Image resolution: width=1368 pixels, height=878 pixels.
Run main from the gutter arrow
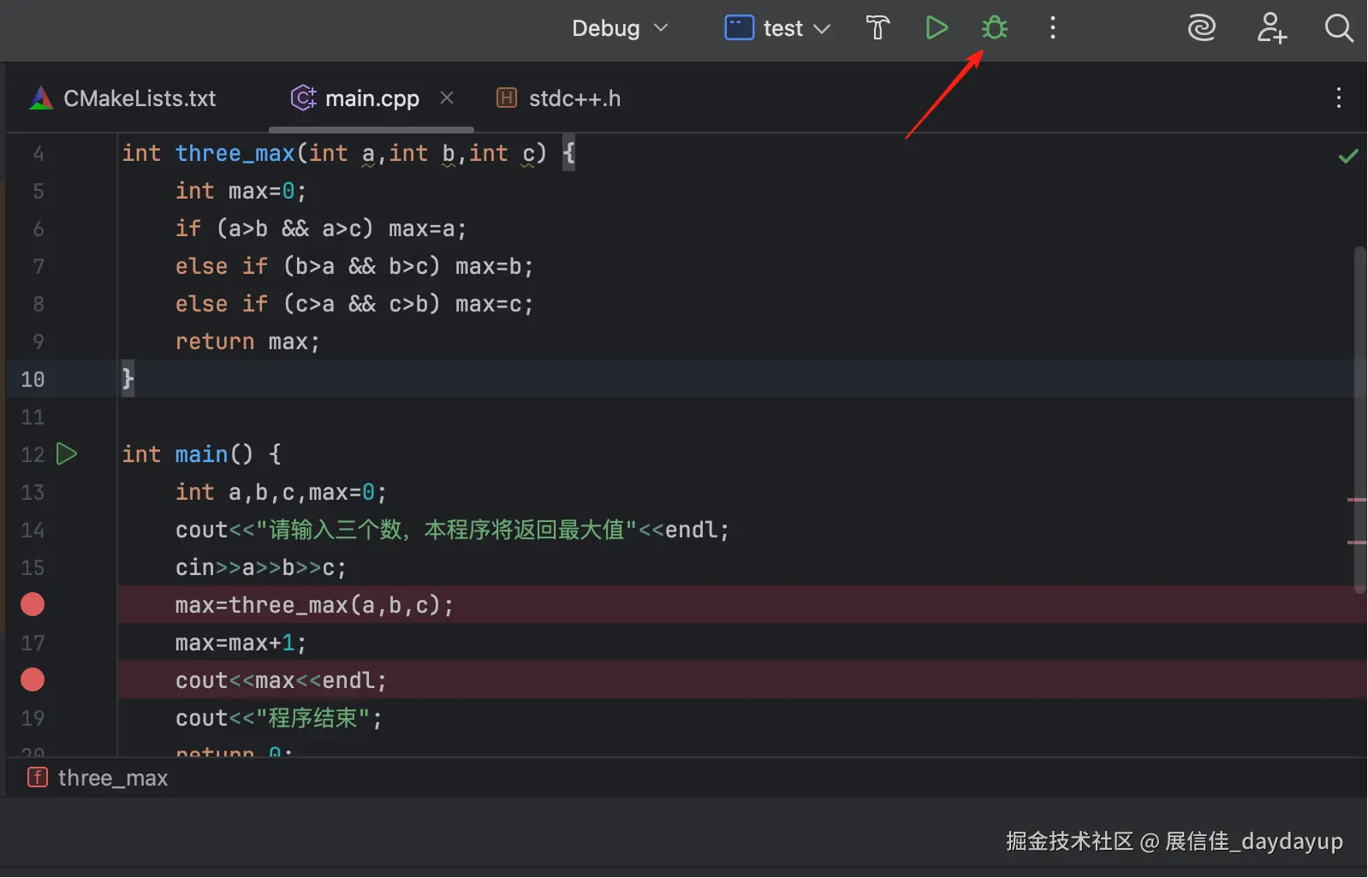[67, 454]
